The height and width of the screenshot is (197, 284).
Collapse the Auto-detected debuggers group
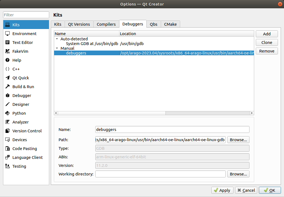pos(57,39)
